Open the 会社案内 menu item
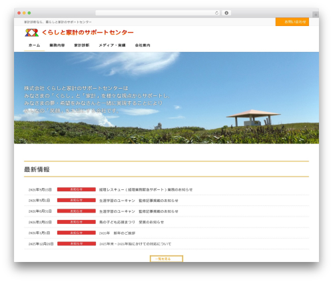Image resolution: width=333 pixels, height=282 pixels. point(143,45)
